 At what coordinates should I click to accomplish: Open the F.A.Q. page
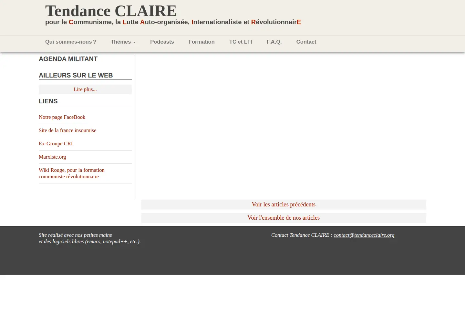(x=274, y=42)
